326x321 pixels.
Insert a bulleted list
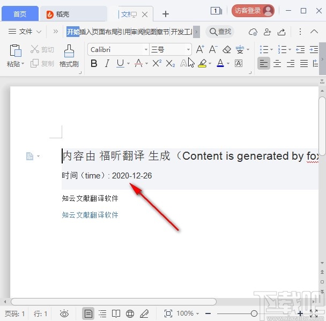point(264,49)
